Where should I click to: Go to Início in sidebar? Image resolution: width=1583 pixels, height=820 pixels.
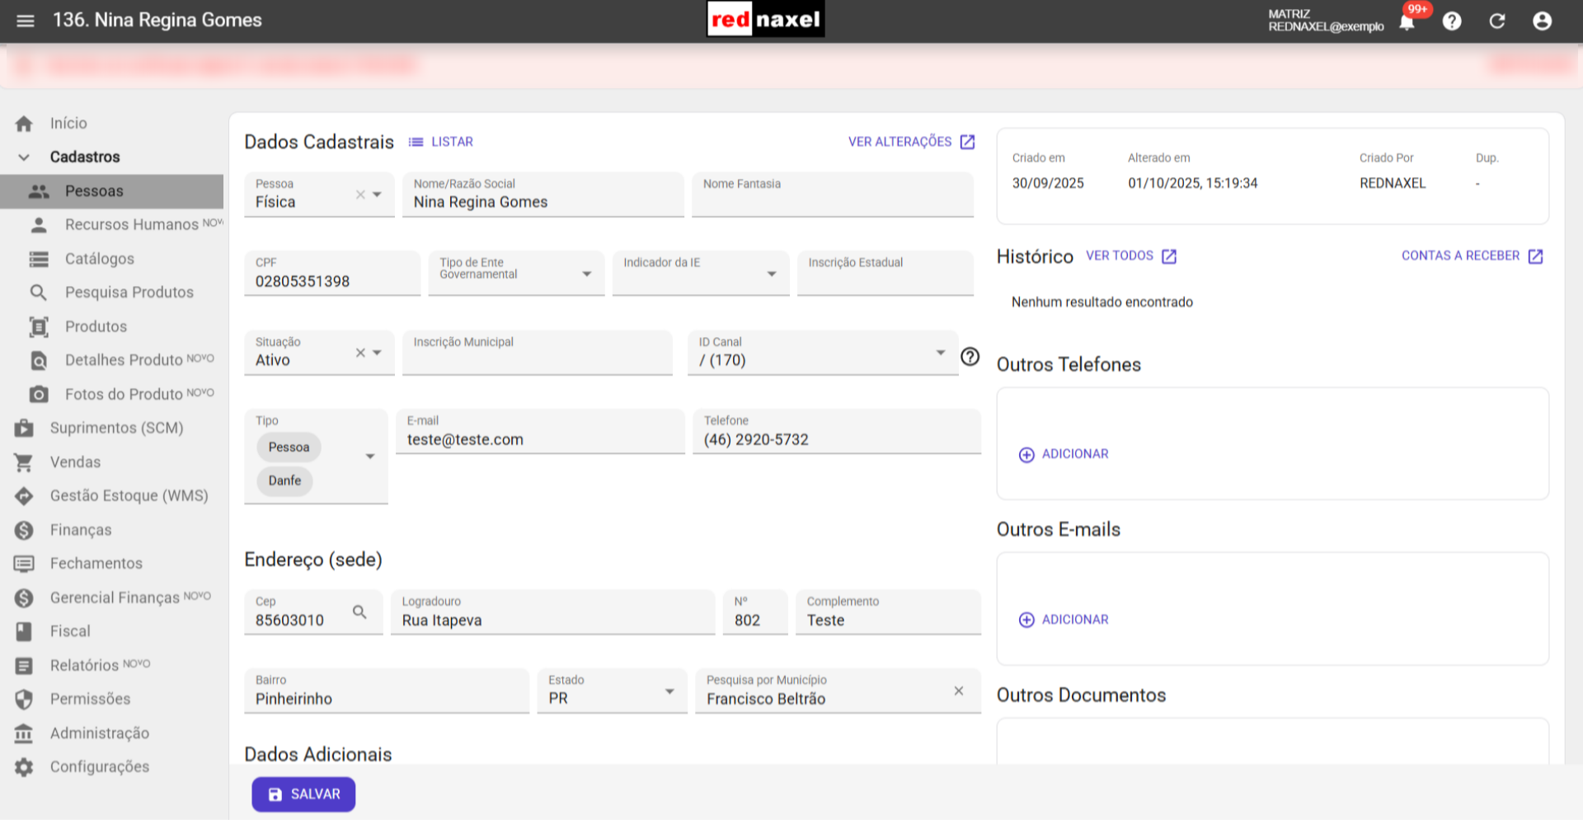tap(68, 124)
